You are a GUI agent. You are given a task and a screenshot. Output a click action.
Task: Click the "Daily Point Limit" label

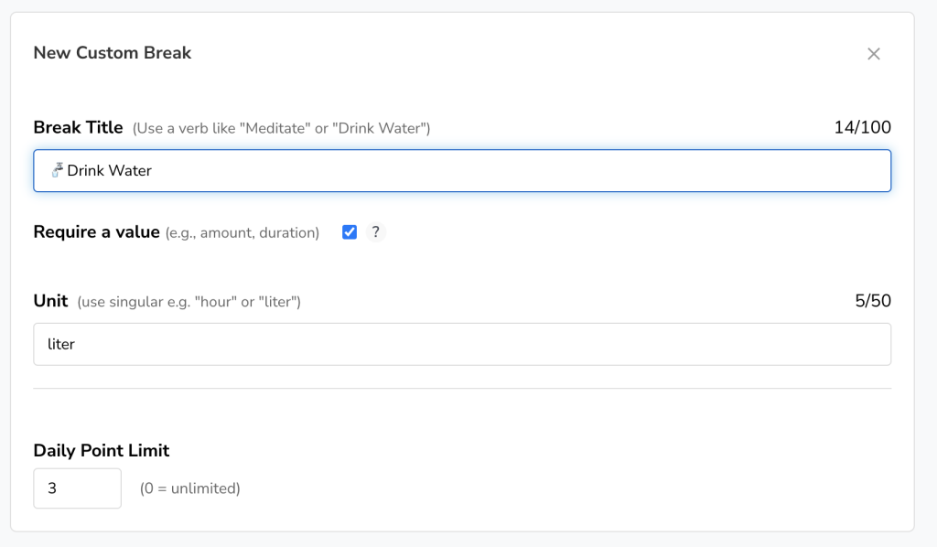[x=101, y=450]
